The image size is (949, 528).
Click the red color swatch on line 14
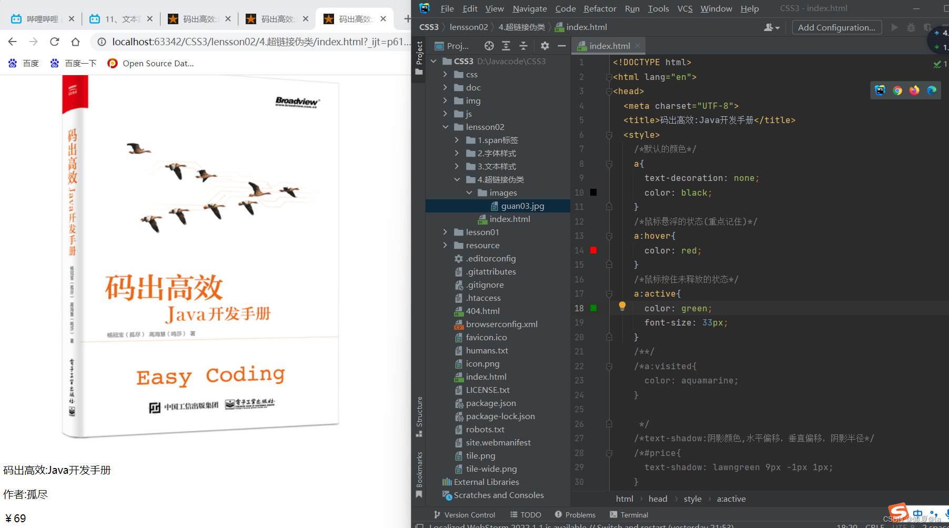[593, 250]
